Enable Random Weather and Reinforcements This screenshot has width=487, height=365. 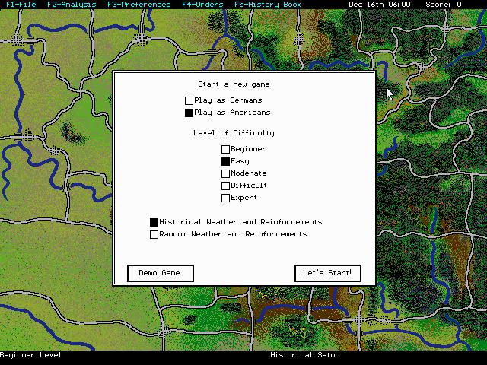tap(154, 234)
